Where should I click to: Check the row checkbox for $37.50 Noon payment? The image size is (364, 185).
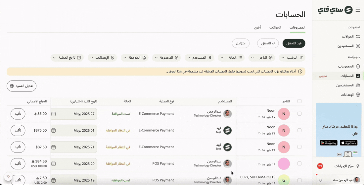tap(299, 147)
